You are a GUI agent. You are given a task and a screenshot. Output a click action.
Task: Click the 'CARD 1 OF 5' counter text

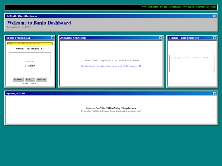30,84
